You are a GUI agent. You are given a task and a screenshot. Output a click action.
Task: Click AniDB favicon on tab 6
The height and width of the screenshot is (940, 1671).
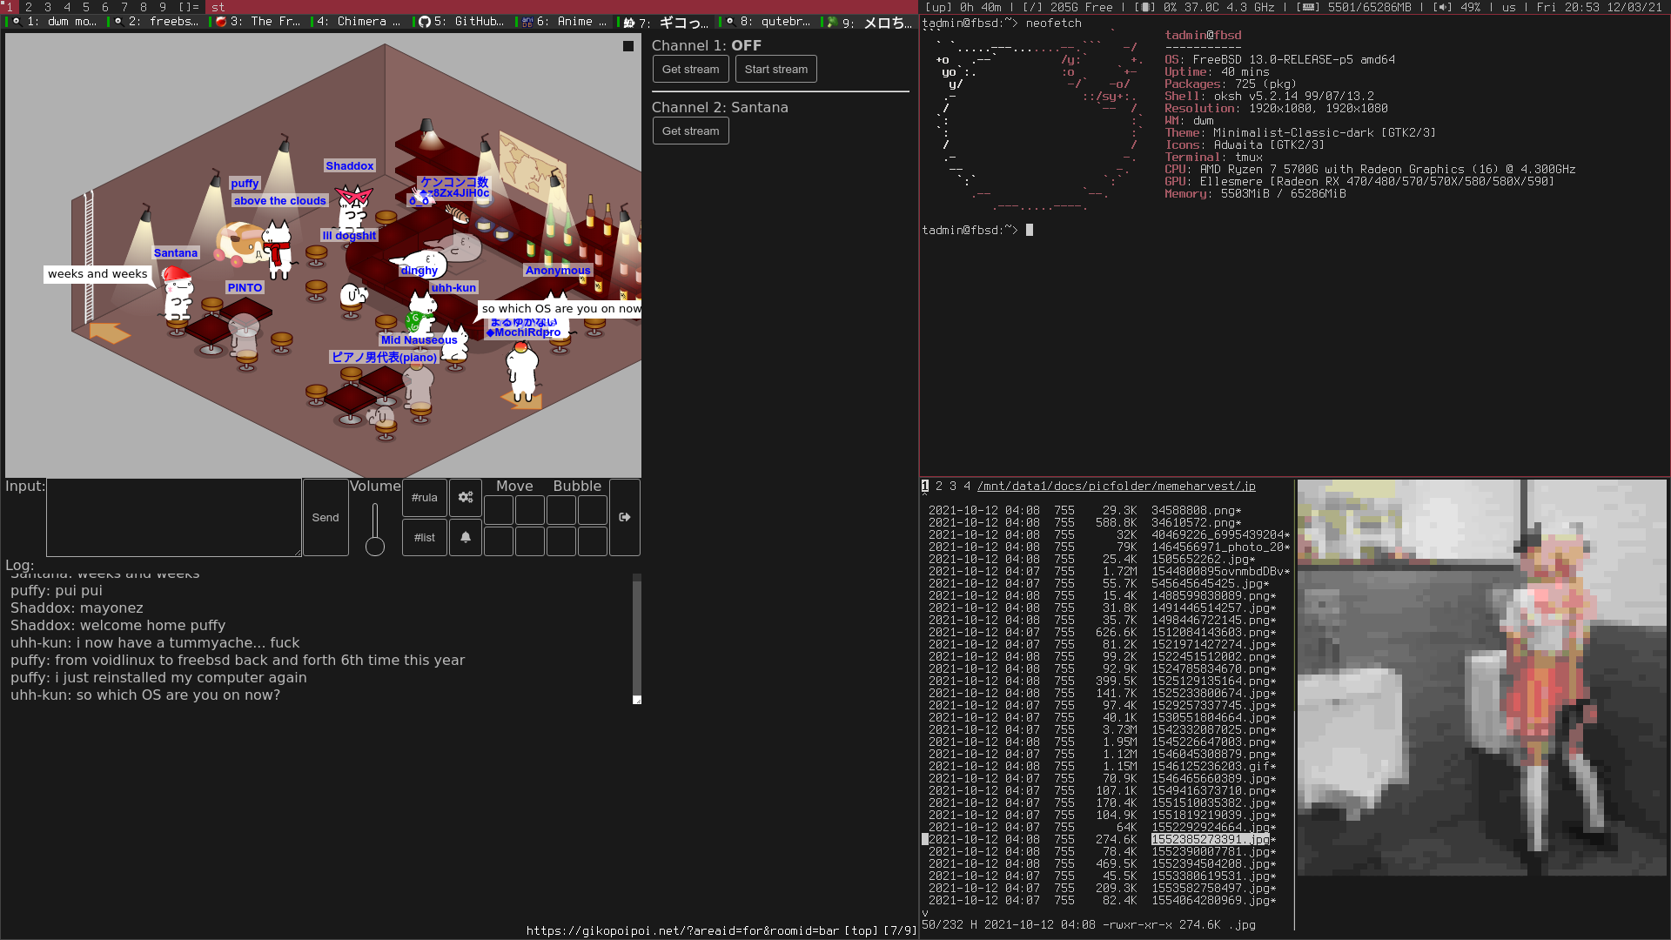[527, 22]
